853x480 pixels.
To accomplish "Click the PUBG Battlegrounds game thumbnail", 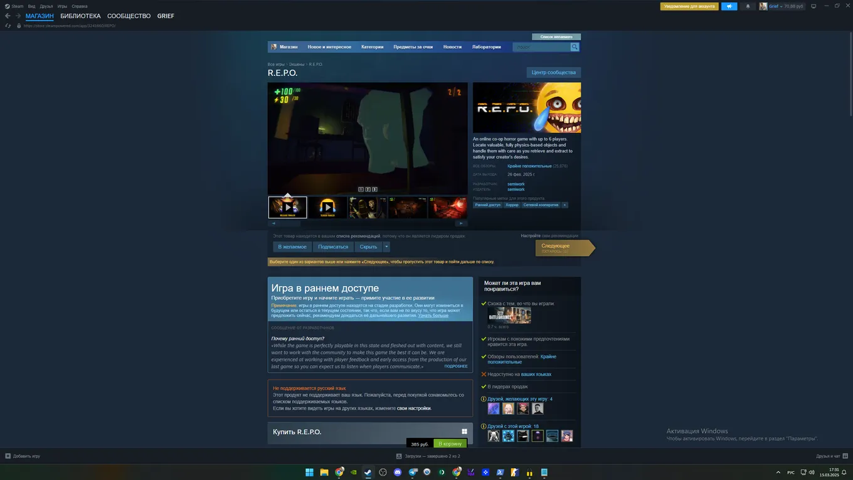I will pos(509,315).
